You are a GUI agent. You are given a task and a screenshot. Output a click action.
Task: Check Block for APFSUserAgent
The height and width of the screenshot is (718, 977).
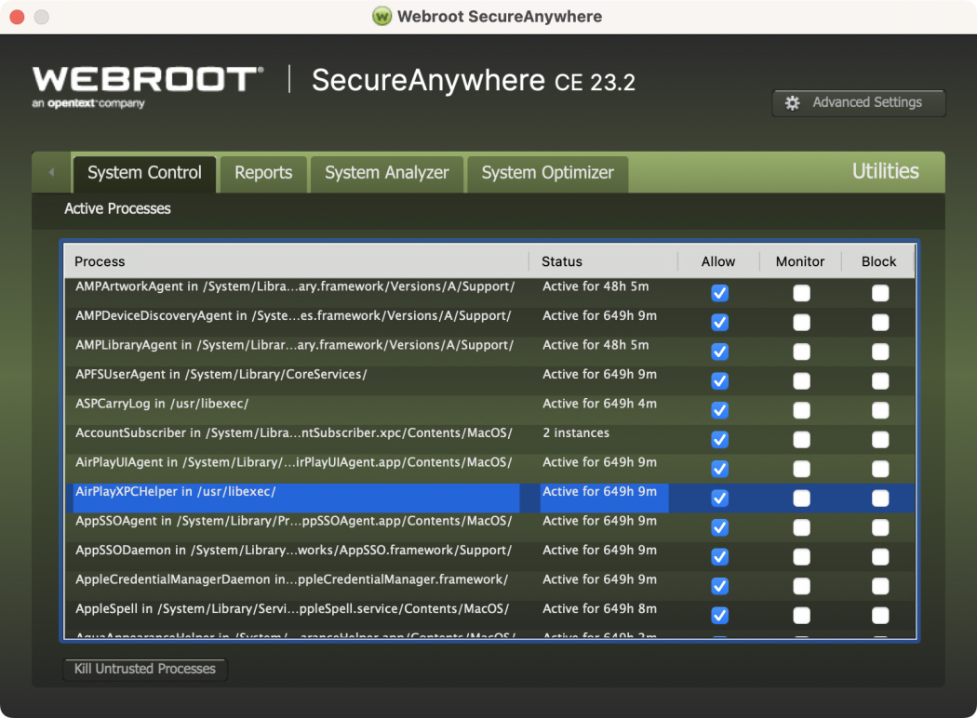[880, 380]
